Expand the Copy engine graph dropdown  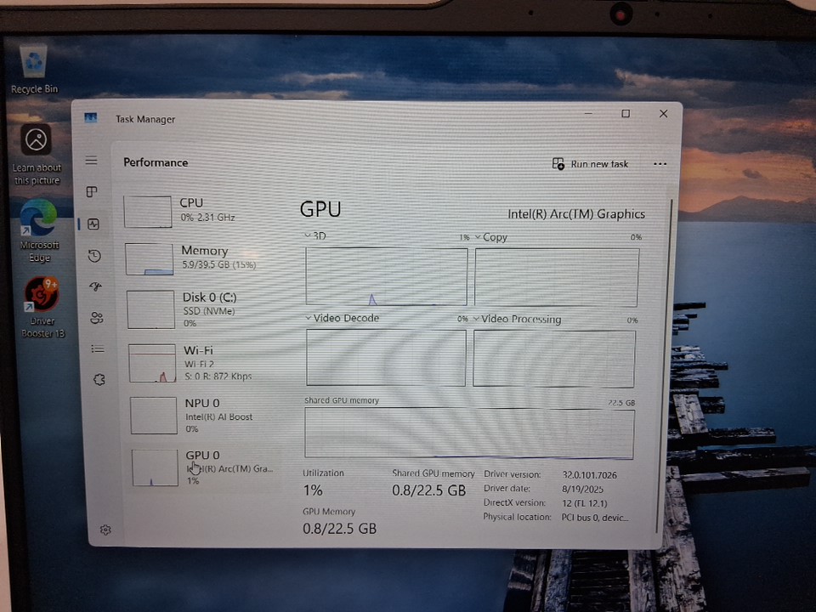(x=478, y=237)
